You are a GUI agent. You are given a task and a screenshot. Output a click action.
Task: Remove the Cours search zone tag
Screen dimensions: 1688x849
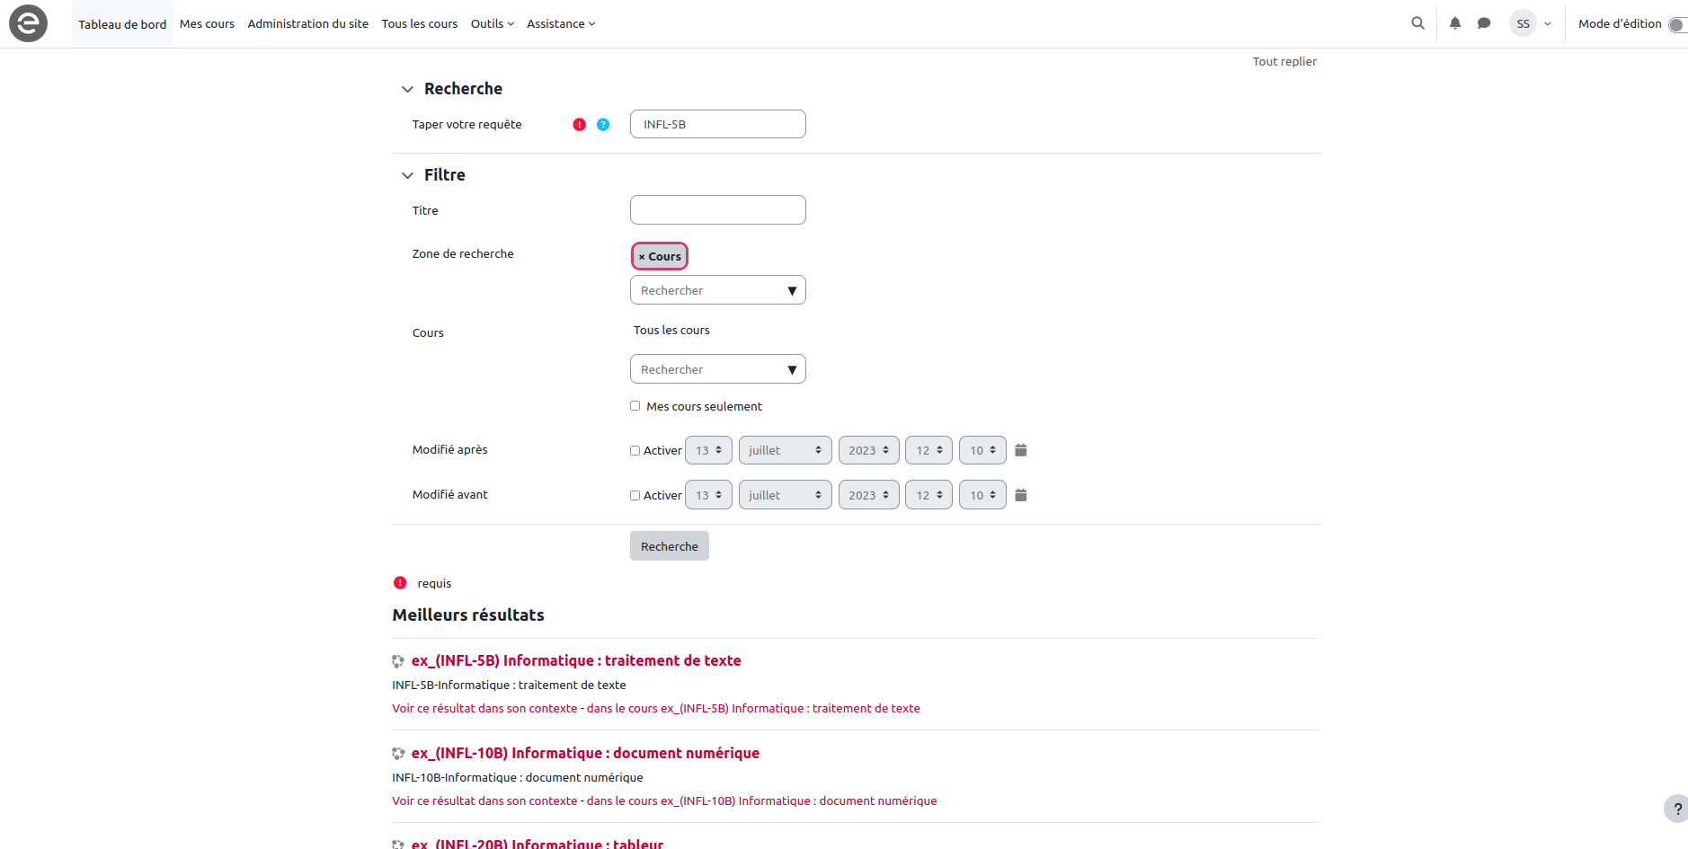[642, 257]
